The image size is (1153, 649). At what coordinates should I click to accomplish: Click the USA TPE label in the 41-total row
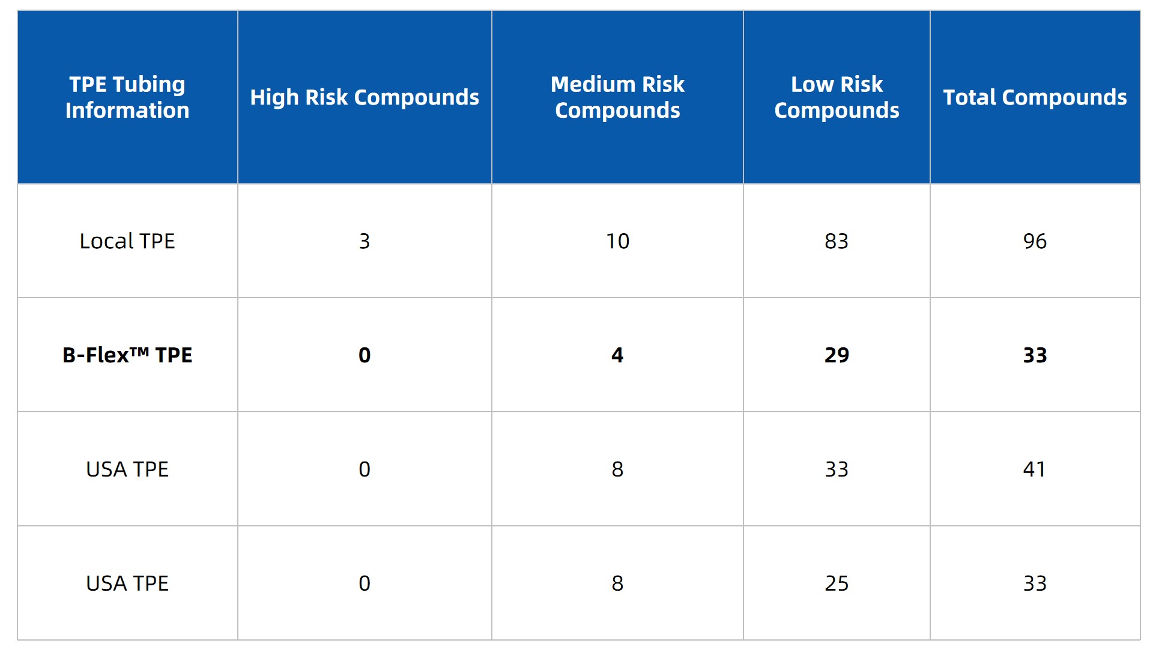127,469
